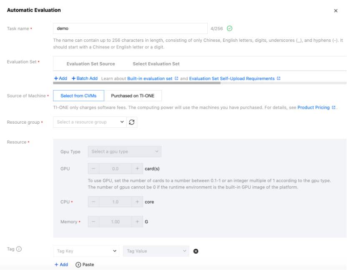The image size is (347, 270).
Task: Expand the Gpu Type dropdown
Action: click(x=124, y=151)
